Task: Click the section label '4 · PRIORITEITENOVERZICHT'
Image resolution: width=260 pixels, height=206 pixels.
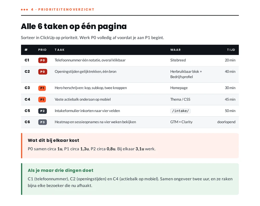Action: click(x=63, y=9)
